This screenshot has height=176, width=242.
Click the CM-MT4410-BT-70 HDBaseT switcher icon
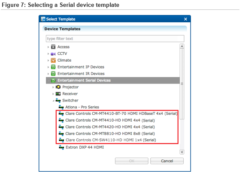pyautogui.click(x=61, y=113)
